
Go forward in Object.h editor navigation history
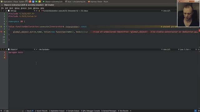[x=3, y=49]
